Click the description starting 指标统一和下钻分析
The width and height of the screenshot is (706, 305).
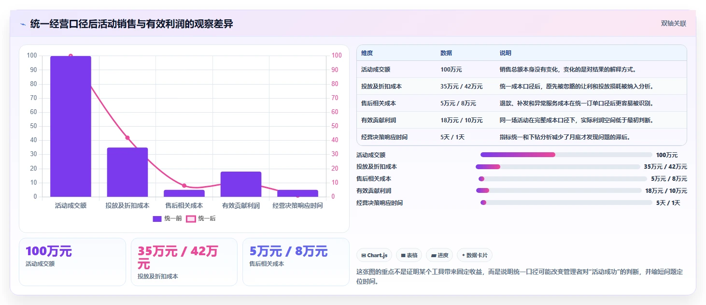click(x=566, y=137)
